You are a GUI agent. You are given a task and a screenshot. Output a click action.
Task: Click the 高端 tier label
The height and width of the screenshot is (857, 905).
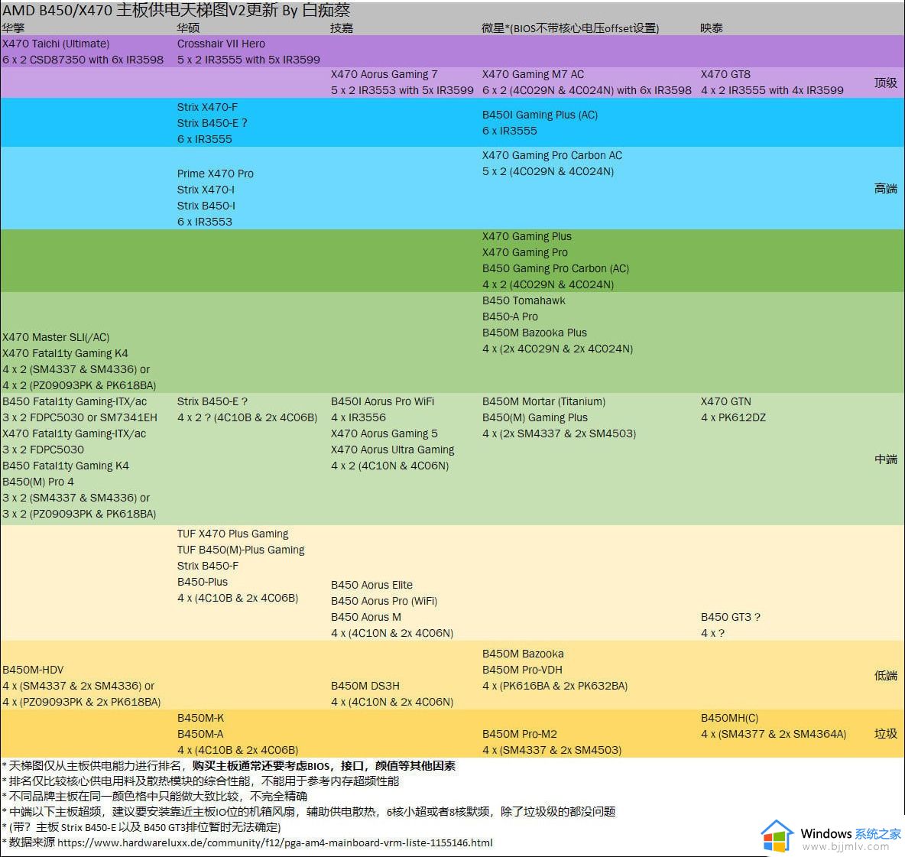(885, 188)
